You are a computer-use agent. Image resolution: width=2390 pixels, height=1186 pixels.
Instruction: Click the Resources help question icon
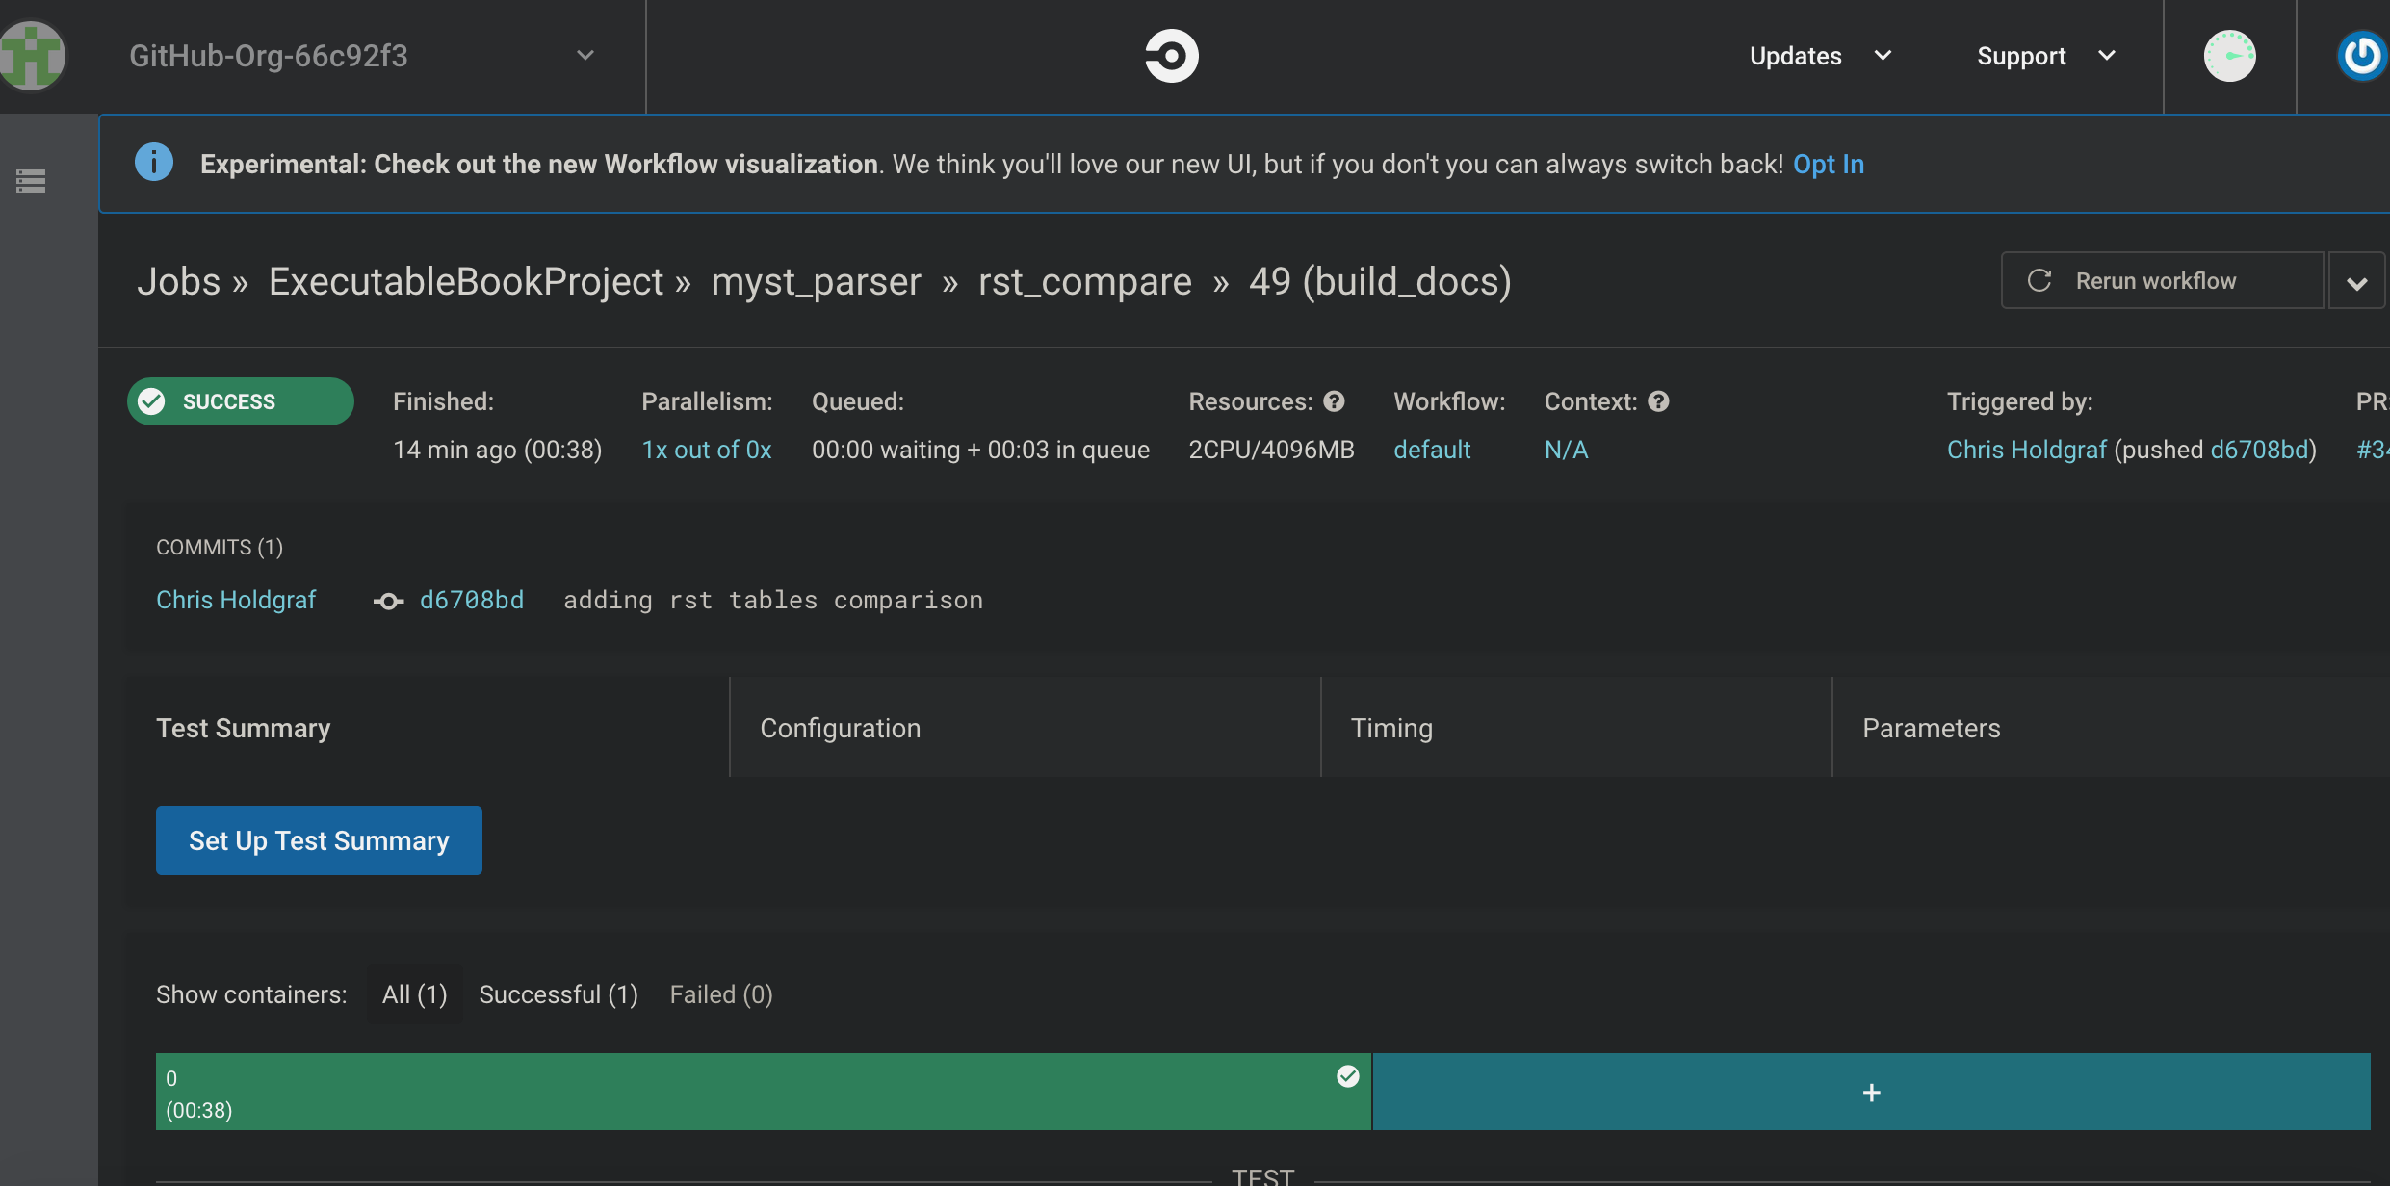click(1334, 401)
